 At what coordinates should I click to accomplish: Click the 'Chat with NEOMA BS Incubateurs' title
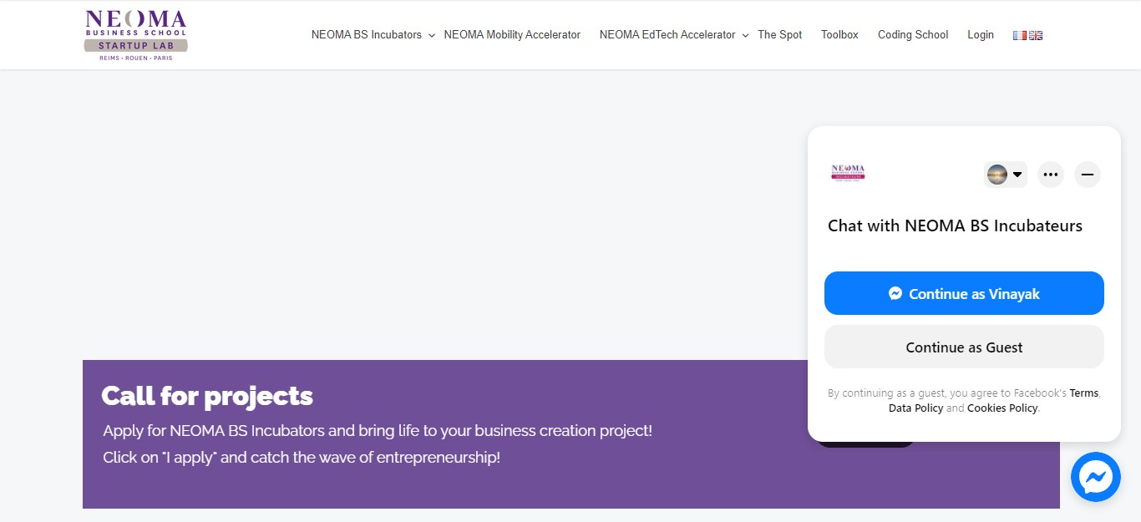pyautogui.click(x=955, y=226)
